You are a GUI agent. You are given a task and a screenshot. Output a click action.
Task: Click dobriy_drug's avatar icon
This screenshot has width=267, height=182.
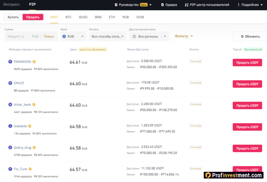[x=10, y=148]
